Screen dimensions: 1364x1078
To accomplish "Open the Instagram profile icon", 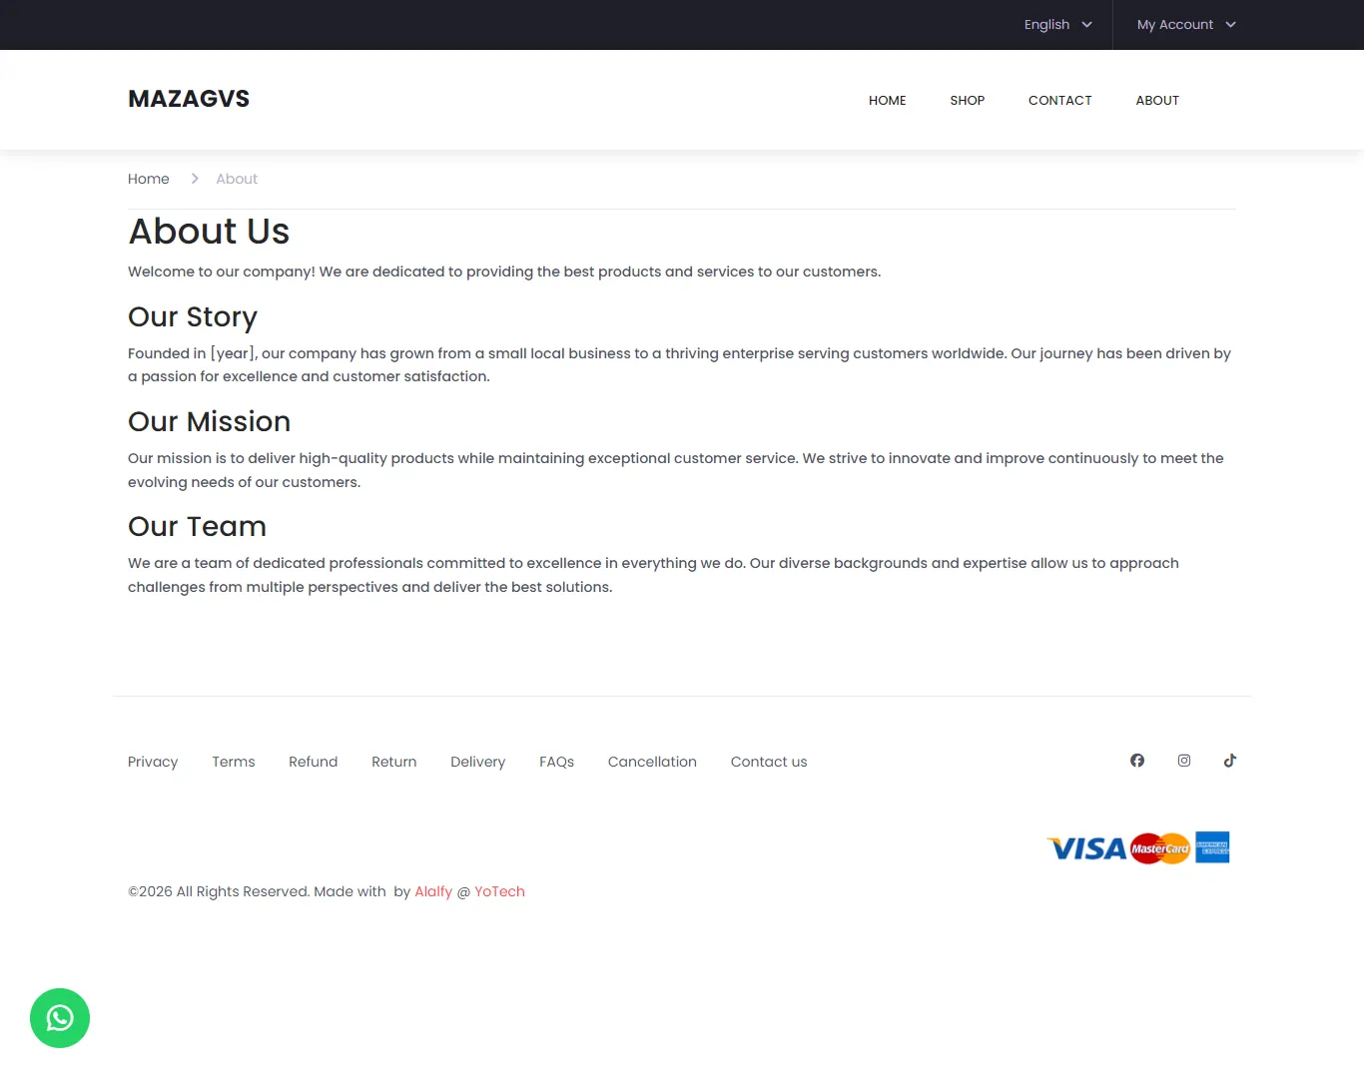I will pyautogui.click(x=1183, y=761).
